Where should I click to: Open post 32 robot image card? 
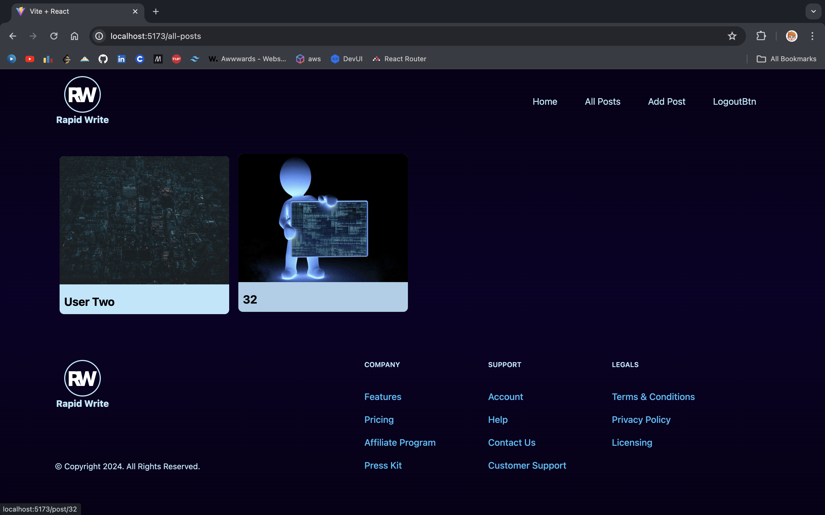(x=323, y=218)
